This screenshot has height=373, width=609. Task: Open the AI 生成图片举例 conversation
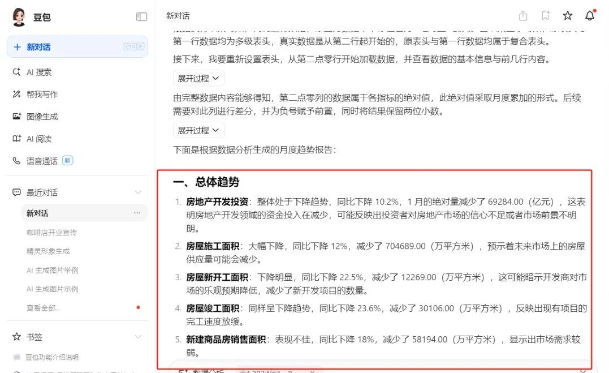coord(53,270)
